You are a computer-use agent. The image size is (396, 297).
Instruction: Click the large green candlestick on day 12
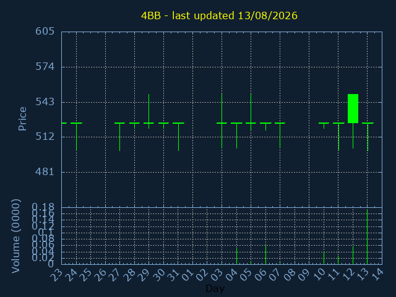[x=353, y=109]
